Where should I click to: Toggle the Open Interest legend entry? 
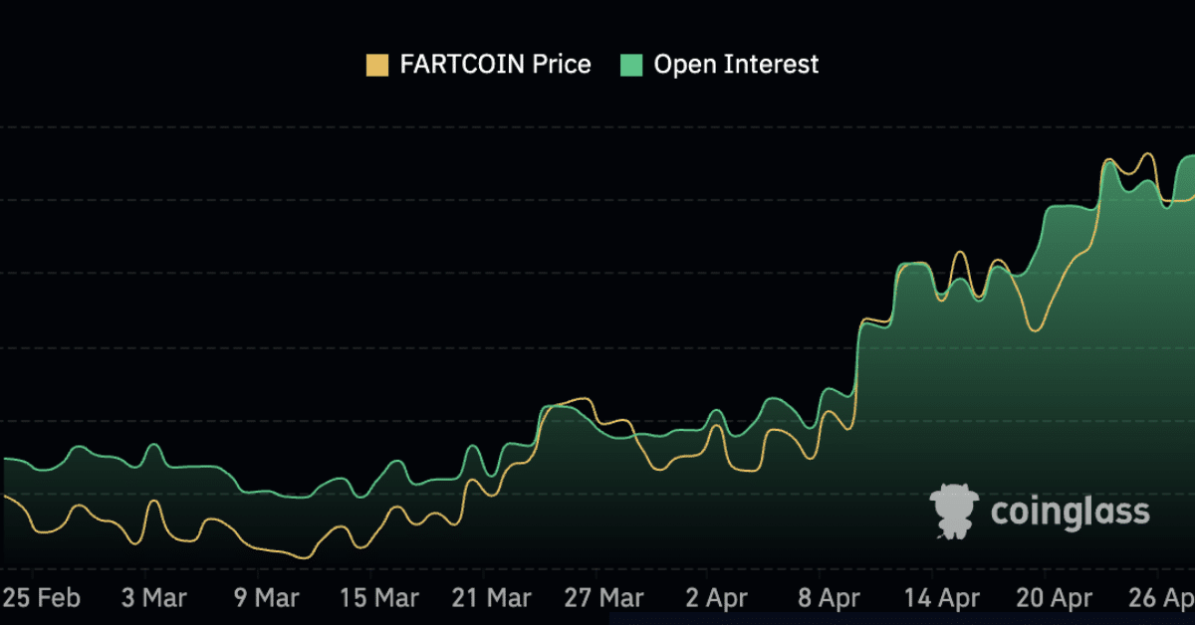718,66
